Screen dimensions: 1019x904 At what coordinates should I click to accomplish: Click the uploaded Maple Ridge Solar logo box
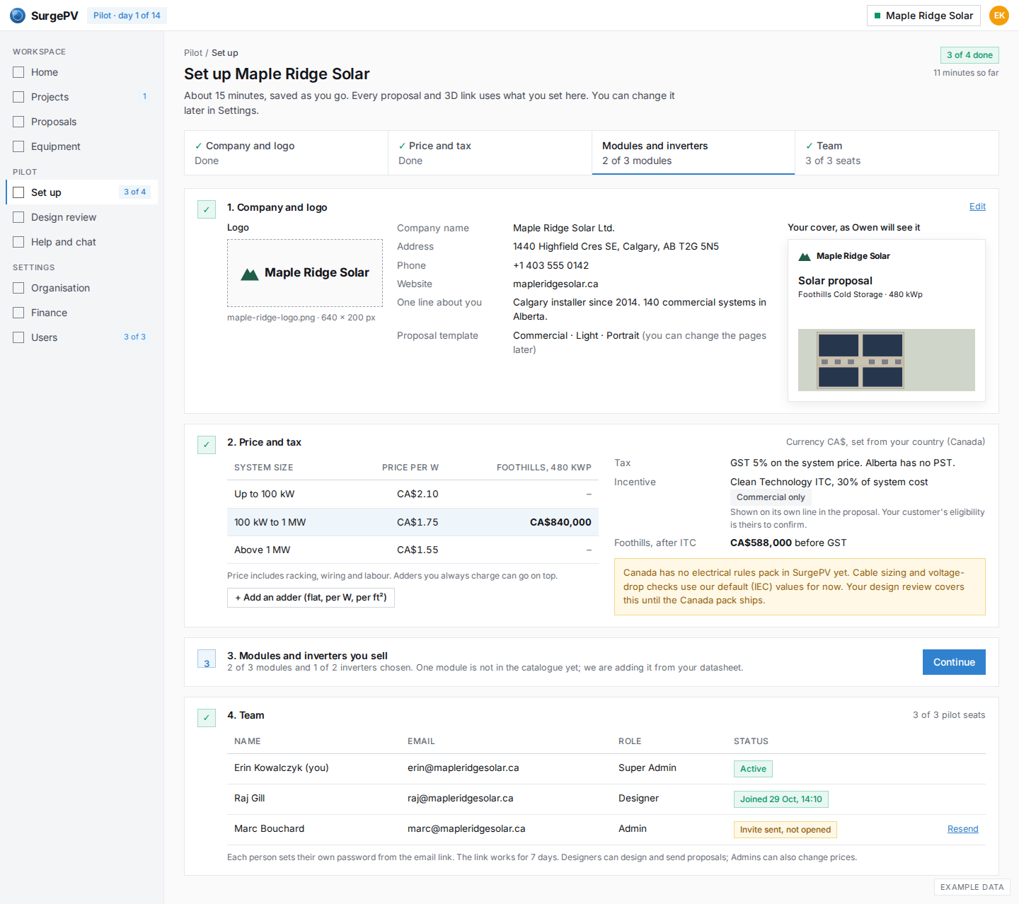click(305, 273)
